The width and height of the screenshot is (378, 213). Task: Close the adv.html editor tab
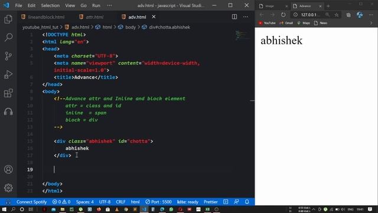(154, 17)
